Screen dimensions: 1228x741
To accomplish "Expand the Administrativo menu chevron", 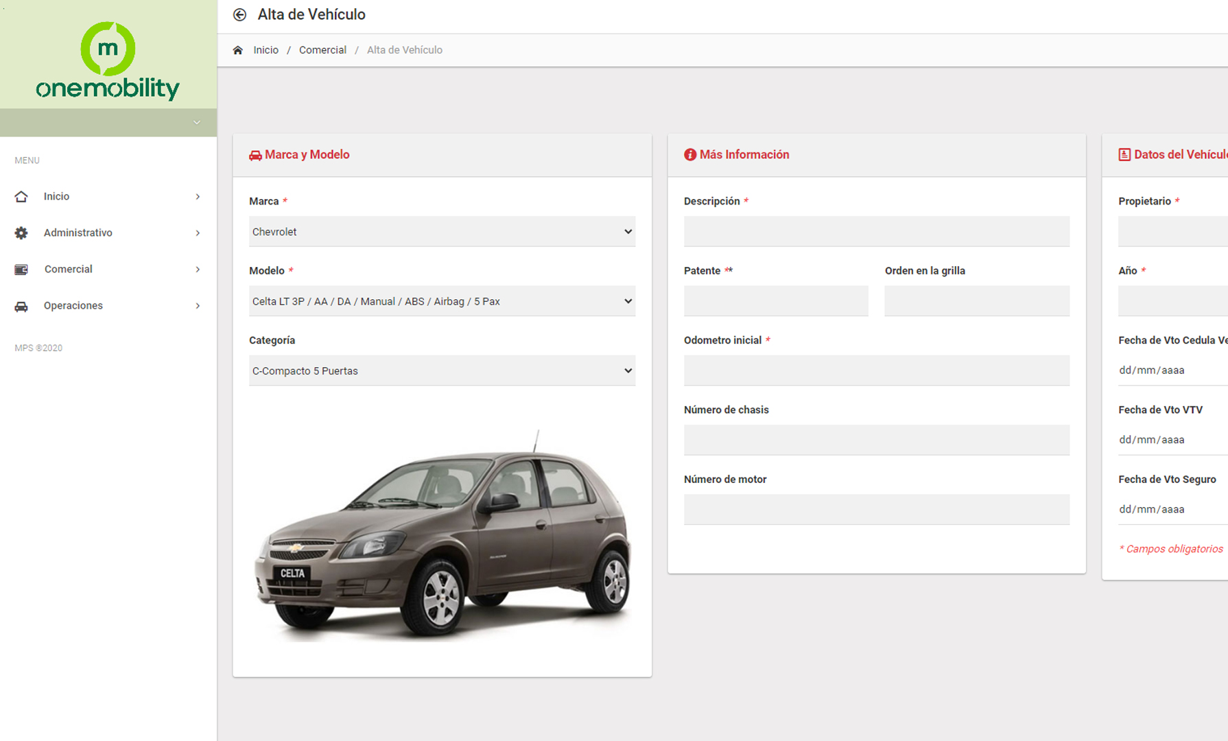I will [x=198, y=233].
